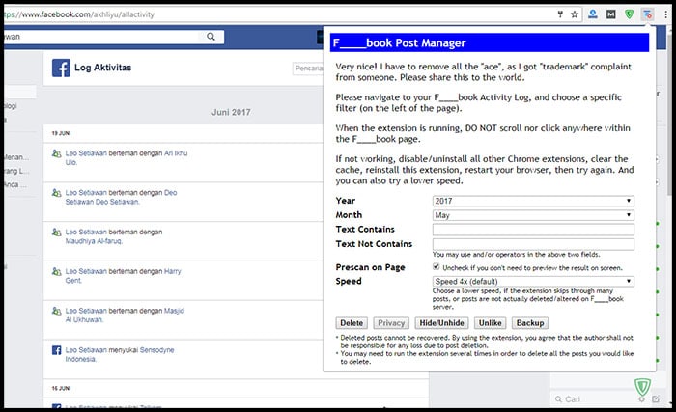
Task: Click the Text Contains input field
Action: (x=533, y=230)
